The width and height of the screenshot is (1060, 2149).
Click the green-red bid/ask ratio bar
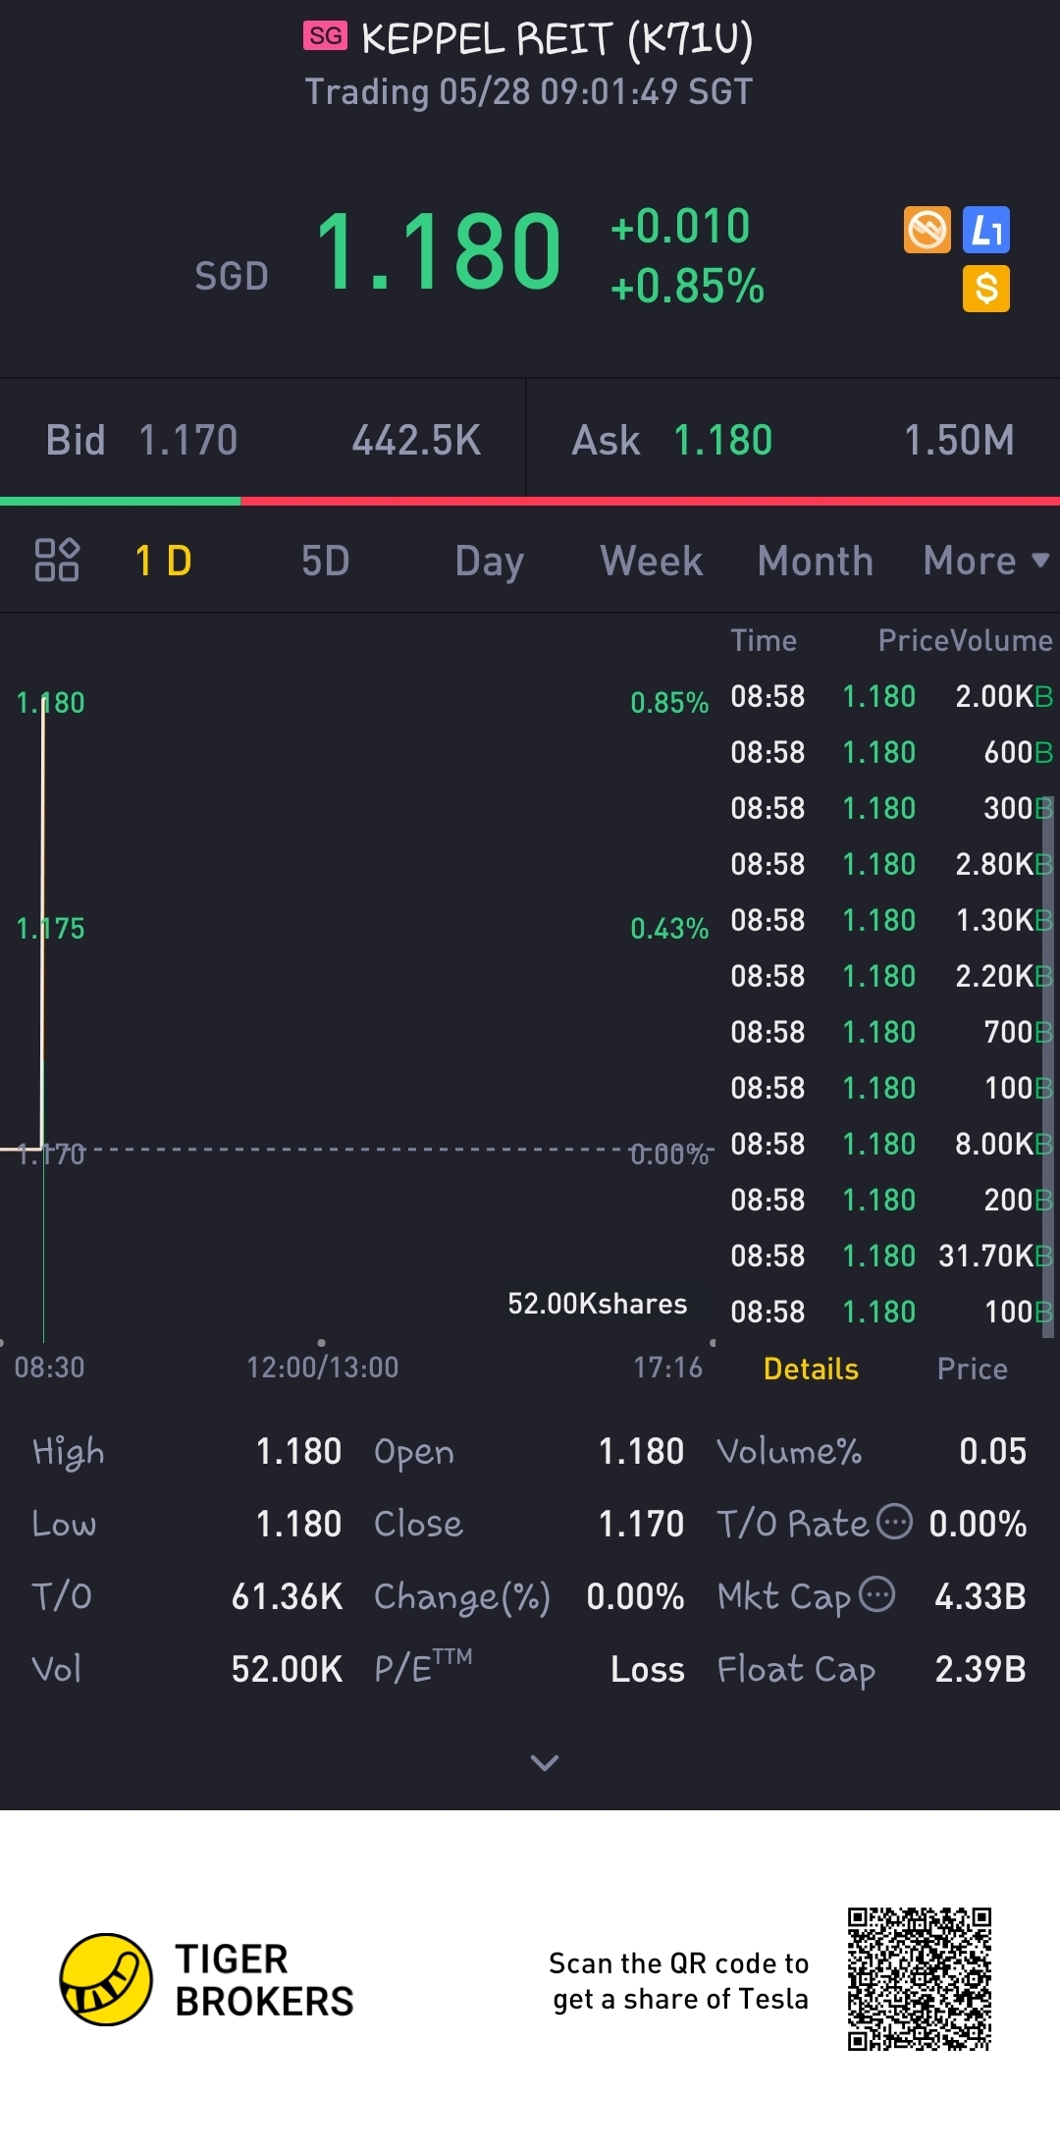pyautogui.click(x=530, y=501)
